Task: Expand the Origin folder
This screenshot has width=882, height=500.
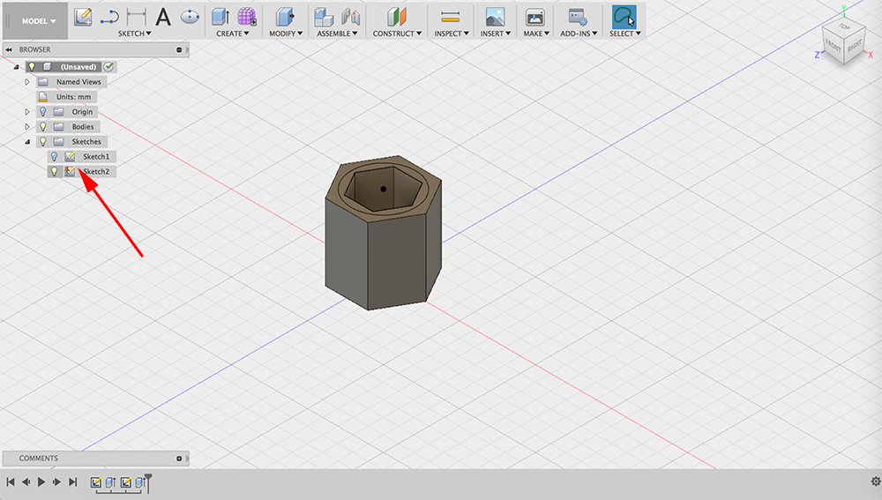Action: coord(27,111)
